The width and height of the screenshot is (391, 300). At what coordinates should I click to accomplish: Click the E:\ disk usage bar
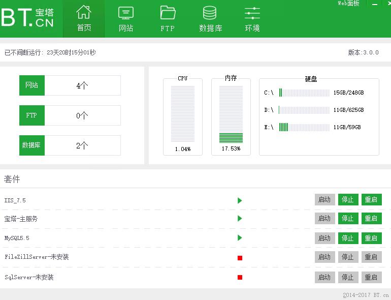pos(304,127)
